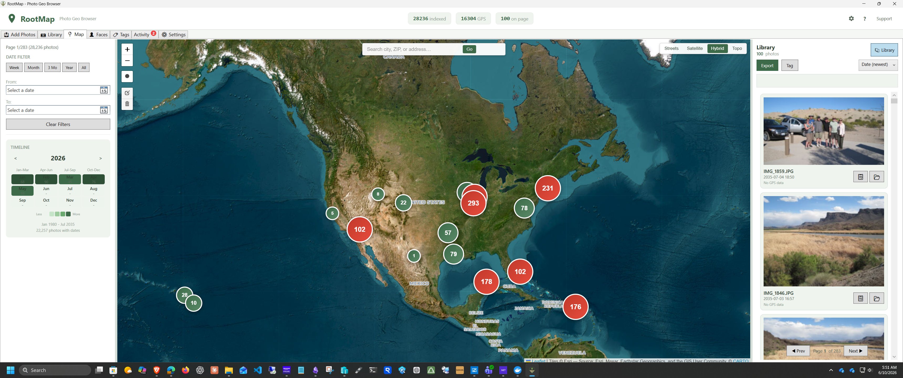Open the Leaflet attribution link
The image size is (903, 378).
tap(538, 361)
